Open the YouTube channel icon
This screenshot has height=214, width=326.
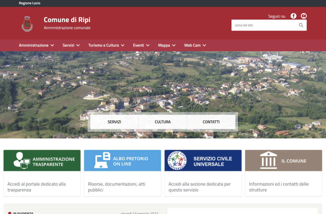click(x=304, y=16)
